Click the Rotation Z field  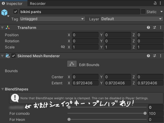tap(150, 41)
